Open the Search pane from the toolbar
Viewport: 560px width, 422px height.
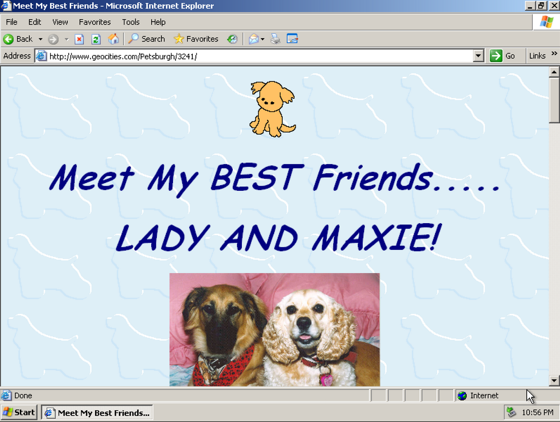coord(147,39)
